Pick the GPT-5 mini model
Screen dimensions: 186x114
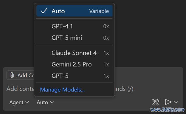(x=67, y=38)
